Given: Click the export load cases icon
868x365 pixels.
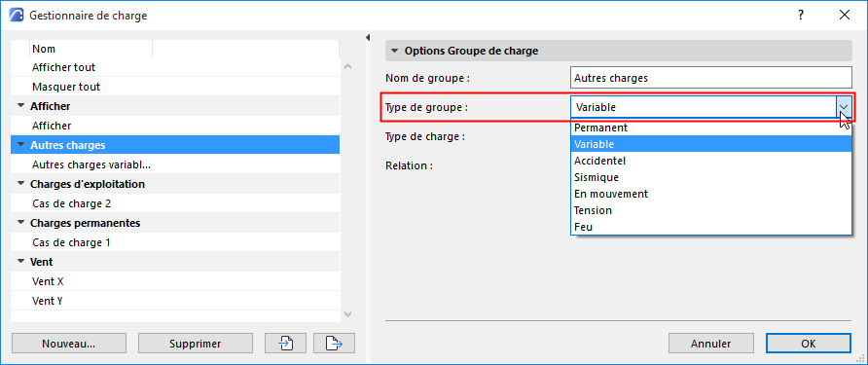Looking at the screenshot, I should (x=334, y=344).
